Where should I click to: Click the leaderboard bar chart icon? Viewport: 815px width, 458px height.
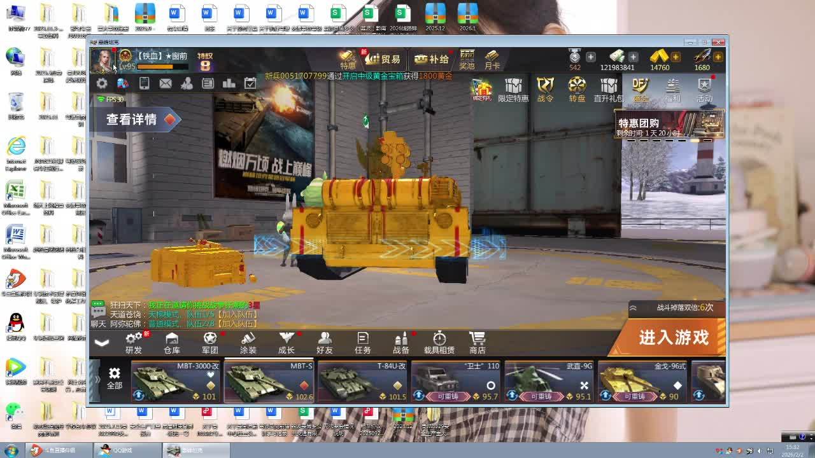pyautogui.click(x=229, y=83)
